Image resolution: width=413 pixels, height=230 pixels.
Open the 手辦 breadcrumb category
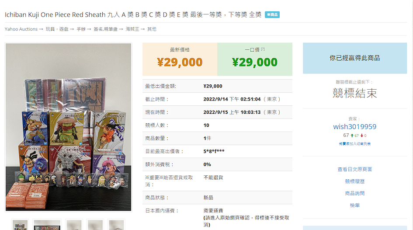coord(81,29)
